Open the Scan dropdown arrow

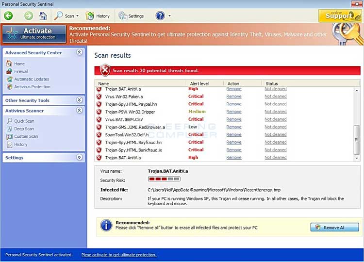pyautogui.click(x=78, y=16)
